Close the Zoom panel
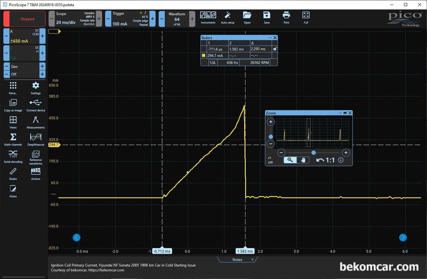Screen dimensions: 427x279 [350, 113]
